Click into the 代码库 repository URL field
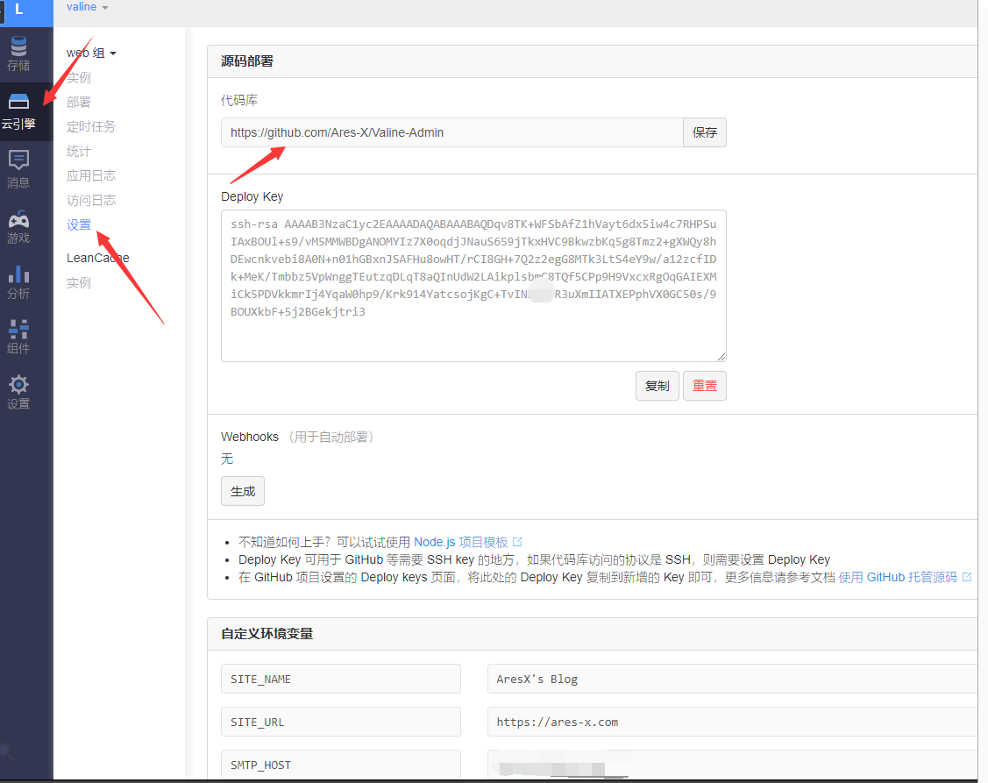 tap(451, 133)
